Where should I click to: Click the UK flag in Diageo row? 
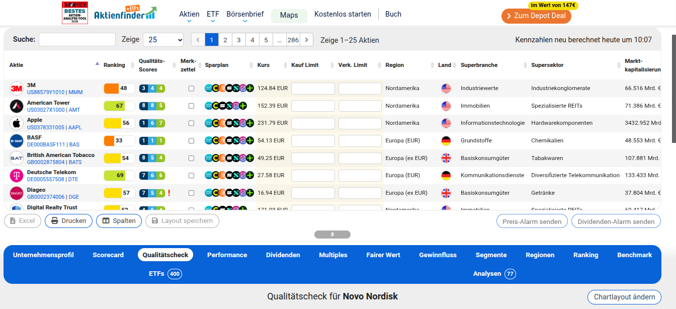pyautogui.click(x=446, y=193)
